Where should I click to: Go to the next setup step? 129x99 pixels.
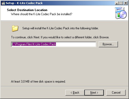[x=94, y=93]
